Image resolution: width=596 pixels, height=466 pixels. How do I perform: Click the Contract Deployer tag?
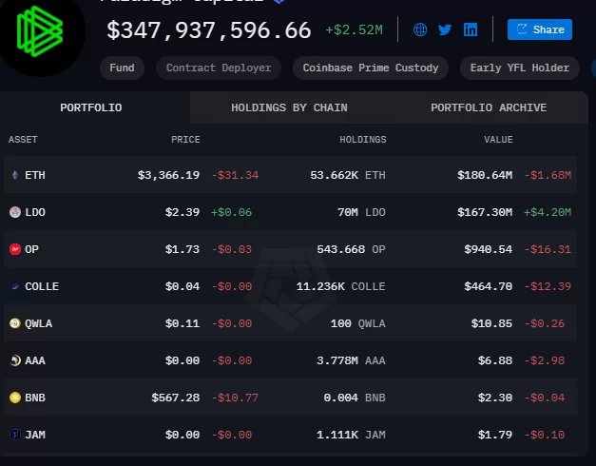coord(219,68)
